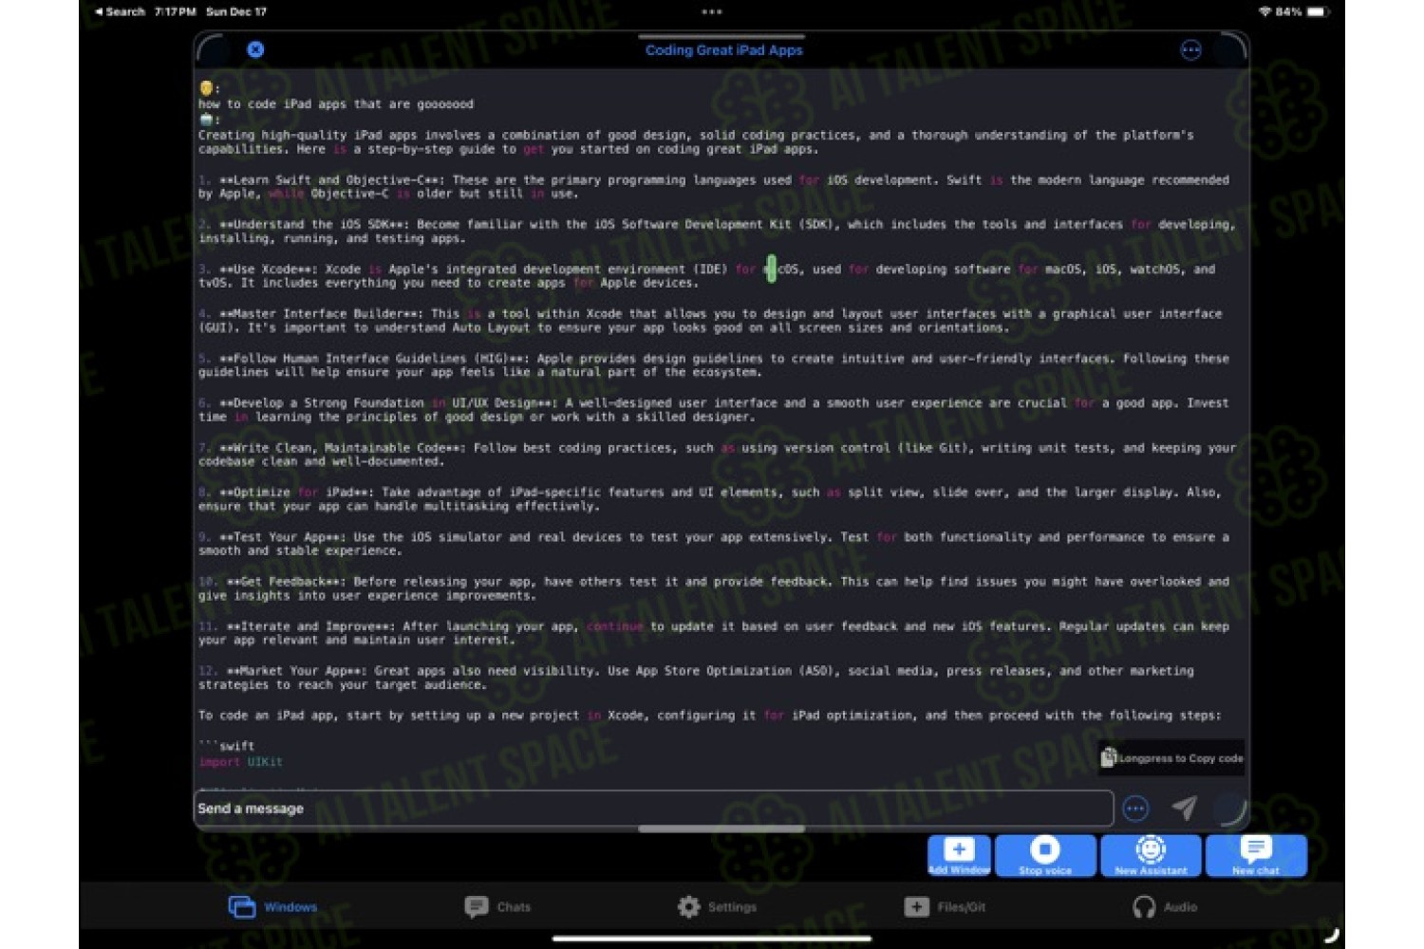Tap the battery status icon
The image size is (1424, 949).
tap(1318, 12)
